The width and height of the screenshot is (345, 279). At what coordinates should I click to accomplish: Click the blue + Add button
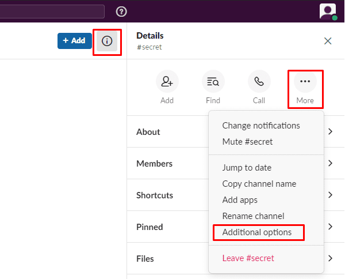point(75,41)
